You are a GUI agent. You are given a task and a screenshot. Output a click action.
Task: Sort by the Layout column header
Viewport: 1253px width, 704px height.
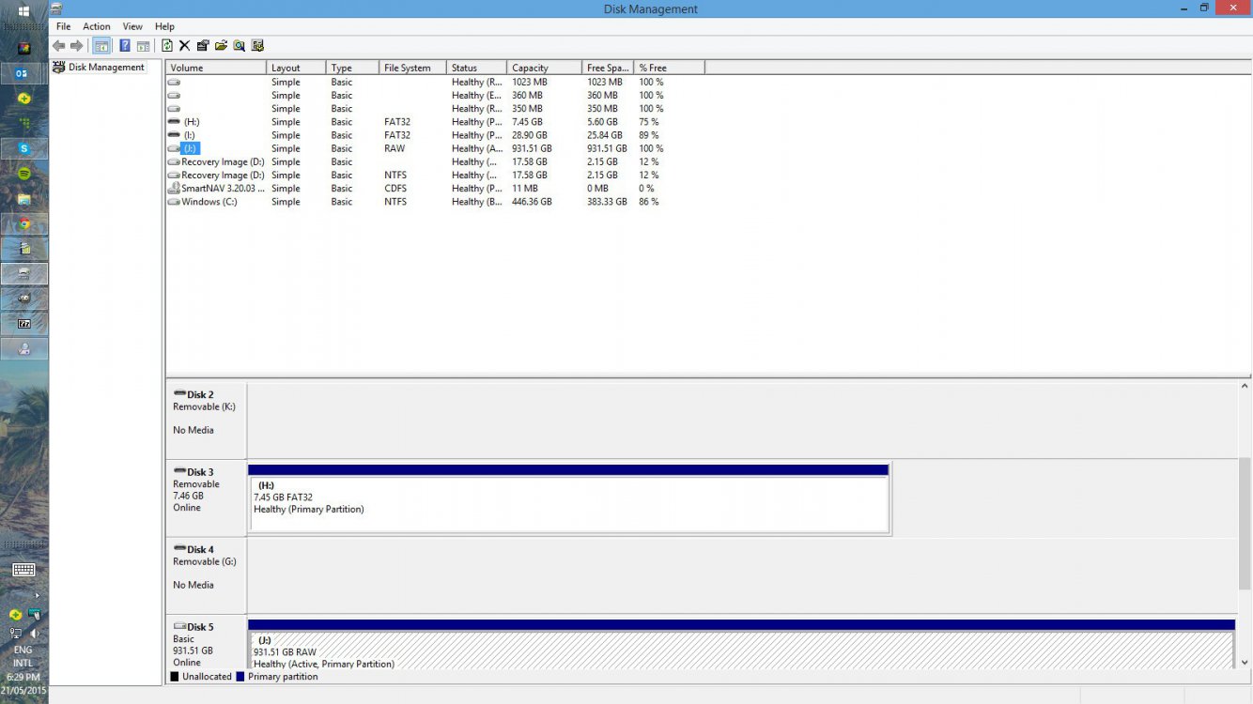click(x=297, y=68)
